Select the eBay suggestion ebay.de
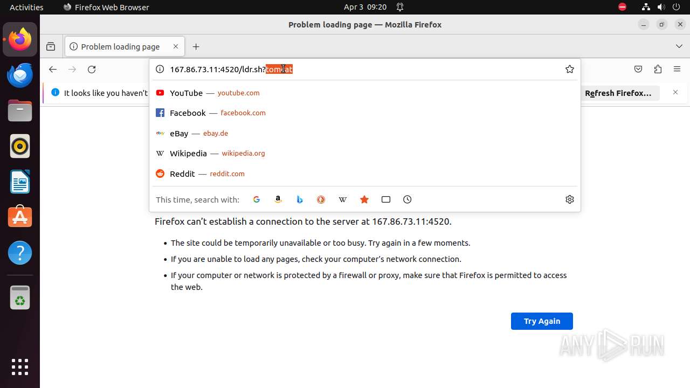This screenshot has width=690, height=388. pyautogui.click(x=365, y=133)
